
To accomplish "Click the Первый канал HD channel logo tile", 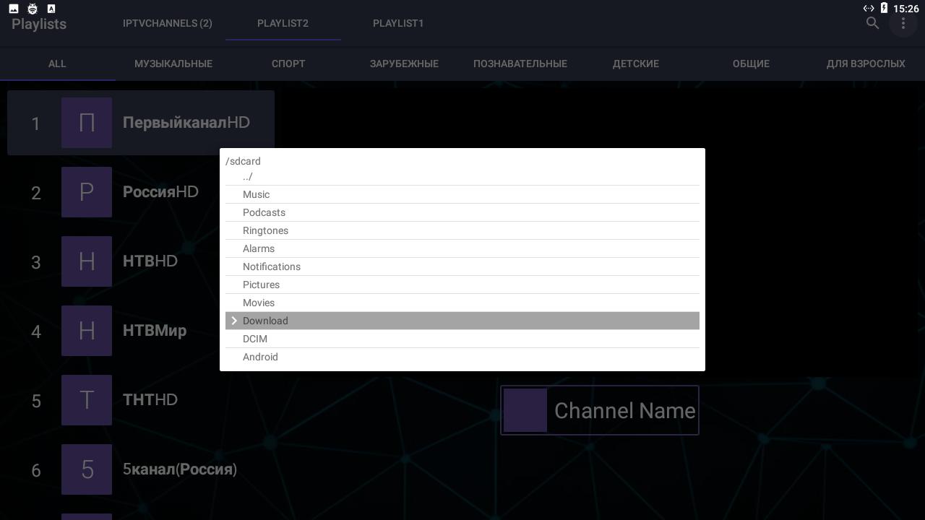I will [x=87, y=123].
